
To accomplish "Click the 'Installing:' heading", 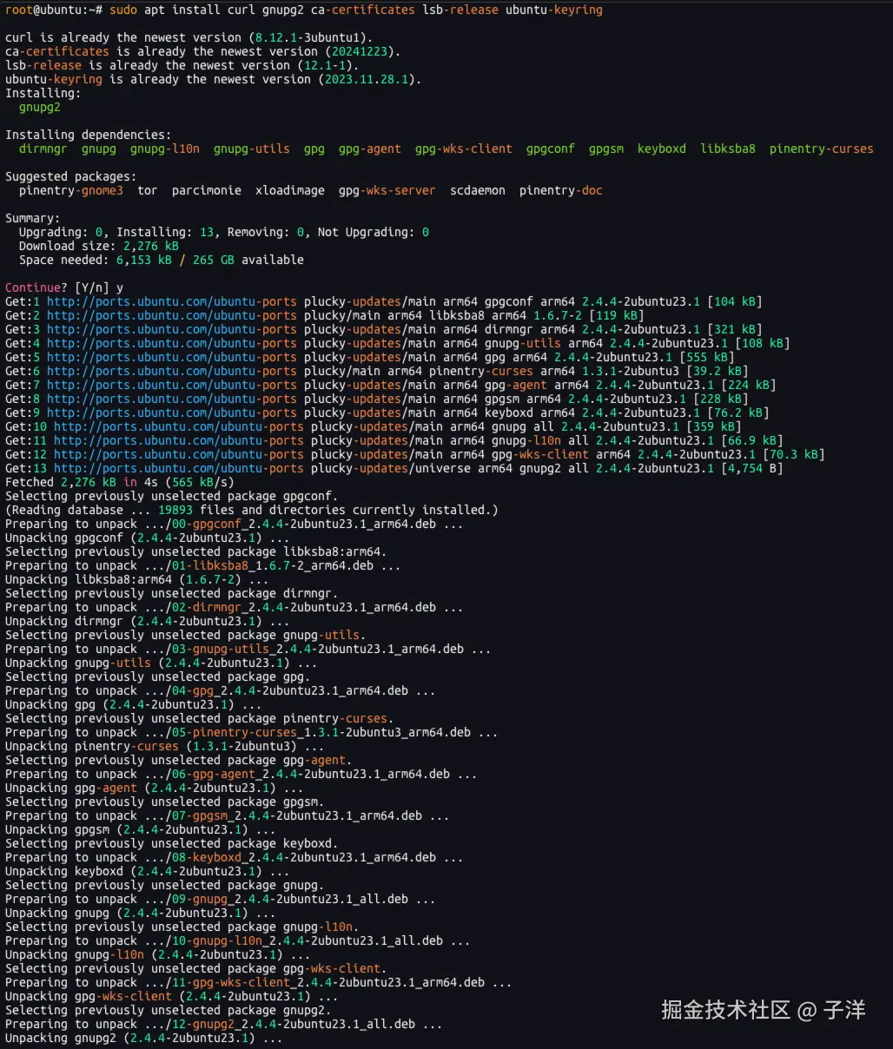I will [43, 94].
